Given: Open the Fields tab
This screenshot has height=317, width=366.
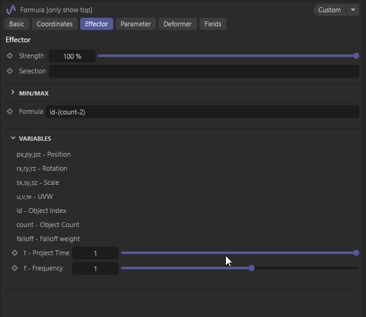Looking at the screenshot, I should pyautogui.click(x=213, y=24).
